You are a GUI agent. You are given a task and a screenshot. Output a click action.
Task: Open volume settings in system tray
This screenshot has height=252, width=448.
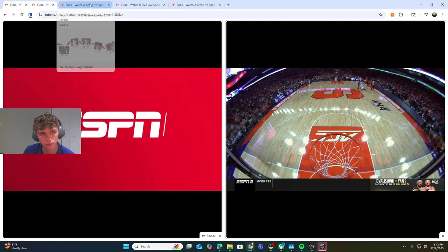point(425,246)
